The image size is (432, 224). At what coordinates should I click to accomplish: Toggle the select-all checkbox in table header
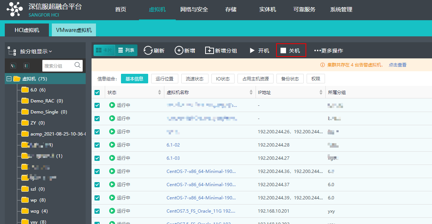97,92
